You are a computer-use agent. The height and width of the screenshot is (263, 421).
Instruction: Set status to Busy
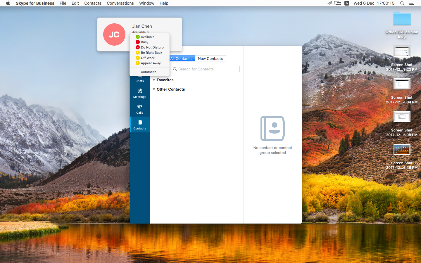149,42
